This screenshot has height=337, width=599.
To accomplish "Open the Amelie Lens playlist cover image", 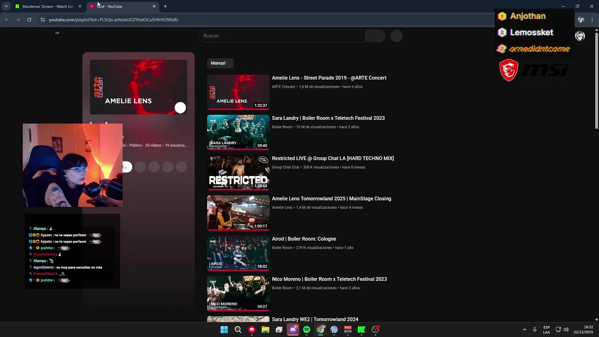I will [x=139, y=87].
